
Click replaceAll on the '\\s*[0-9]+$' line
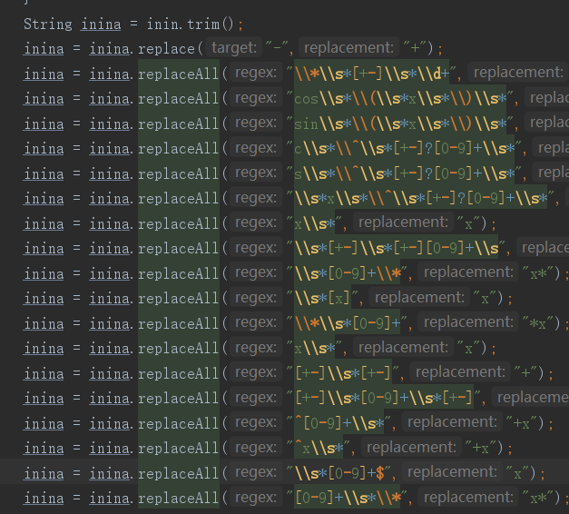click(178, 473)
